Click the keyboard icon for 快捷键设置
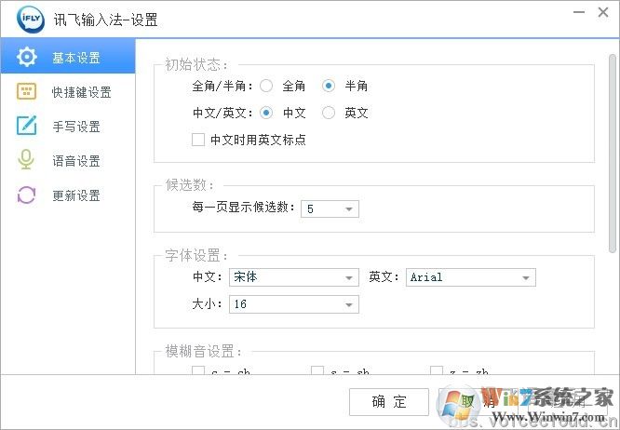This screenshot has width=620, height=430. point(26,92)
